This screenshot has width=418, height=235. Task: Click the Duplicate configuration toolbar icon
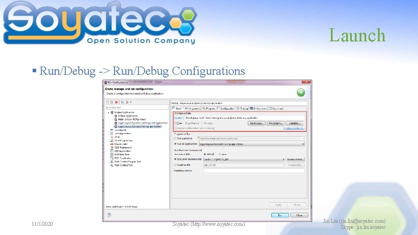coord(112,102)
